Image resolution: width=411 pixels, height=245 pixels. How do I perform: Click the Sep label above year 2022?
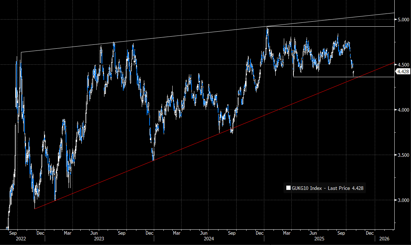[x=13, y=233]
